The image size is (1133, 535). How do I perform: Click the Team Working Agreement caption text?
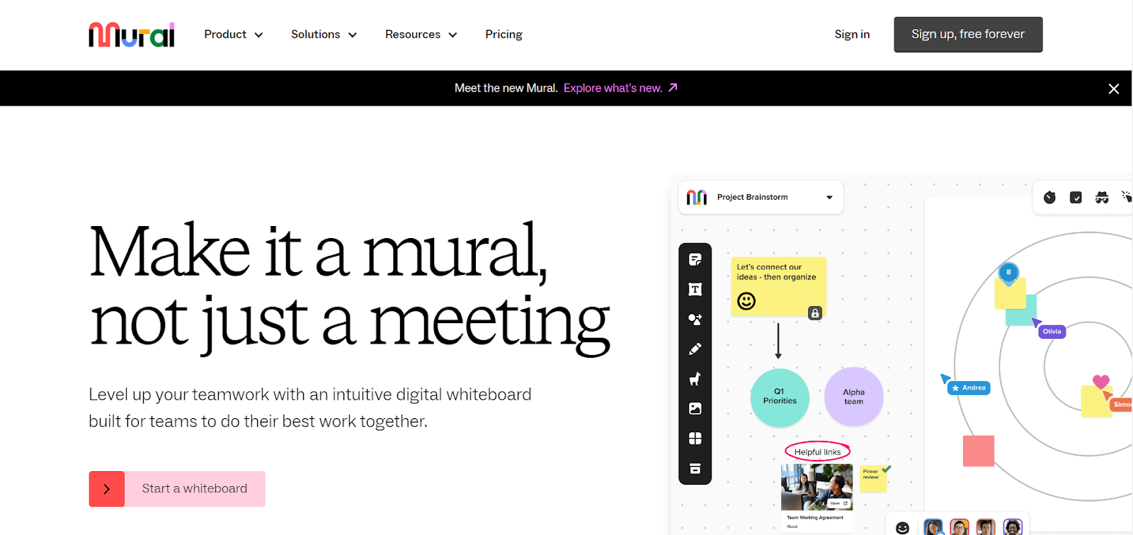pos(815,517)
